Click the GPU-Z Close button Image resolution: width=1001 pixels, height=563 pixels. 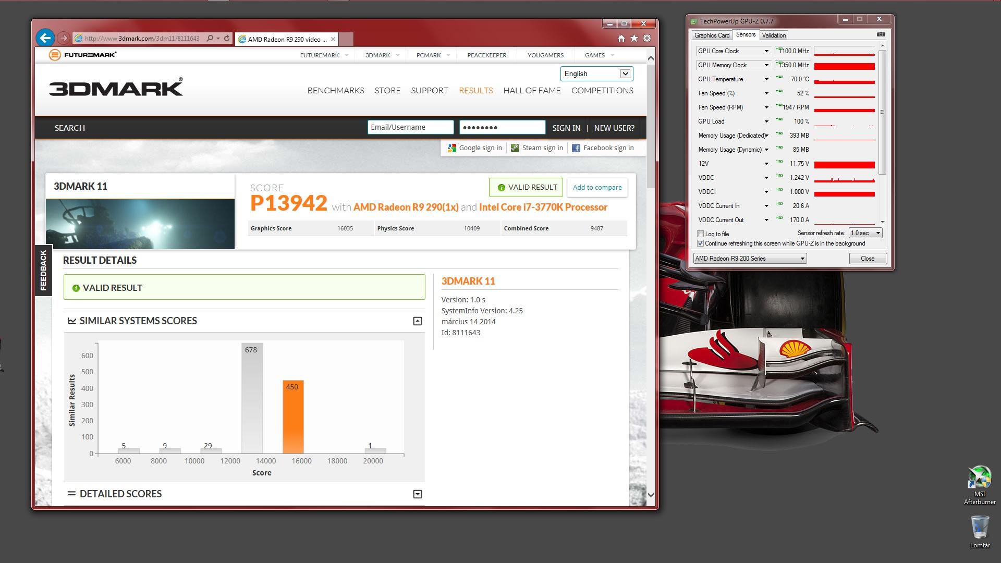coord(868,259)
